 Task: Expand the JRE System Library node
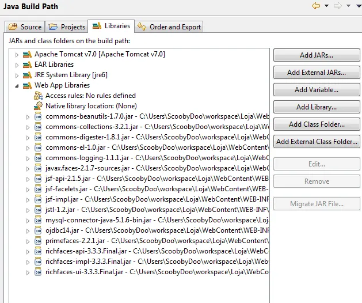[17, 75]
